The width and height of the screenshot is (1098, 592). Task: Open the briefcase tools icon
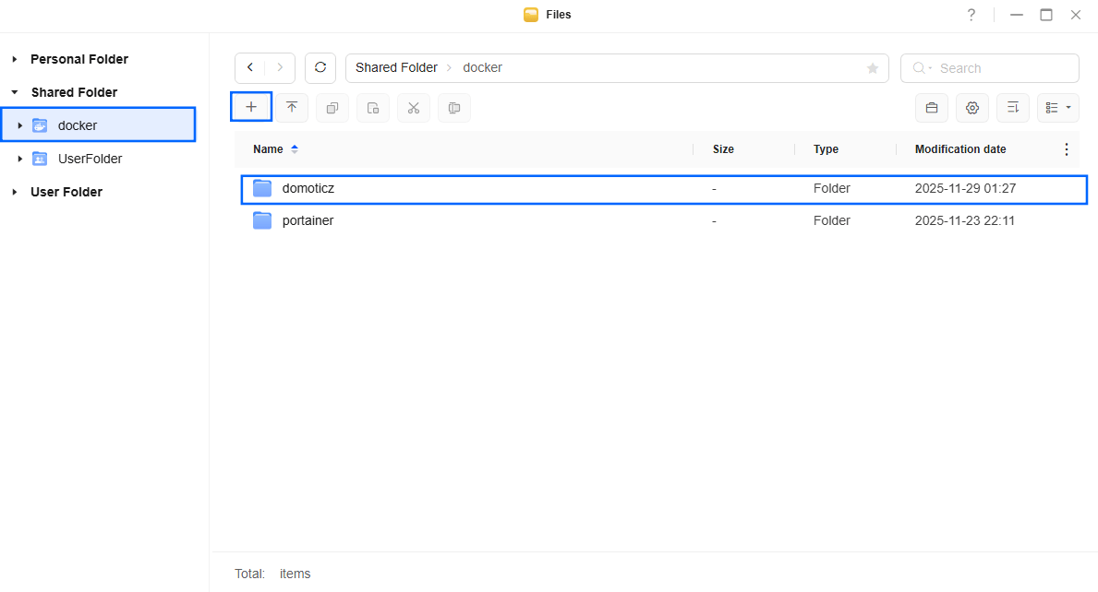pos(931,108)
